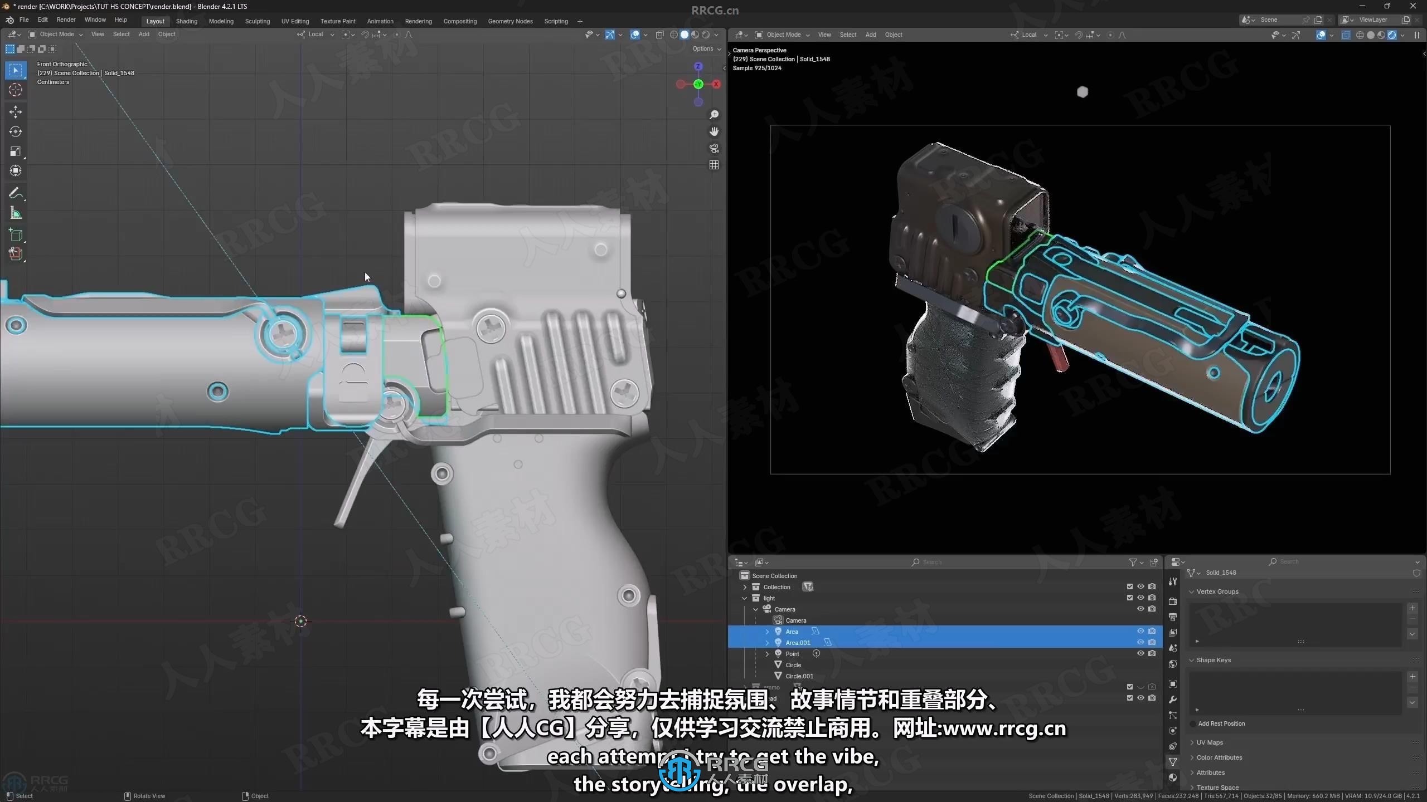Screen dimensions: 1427x802
Task: Toggle Add Rest Position option
Action: coord(1193,723)
